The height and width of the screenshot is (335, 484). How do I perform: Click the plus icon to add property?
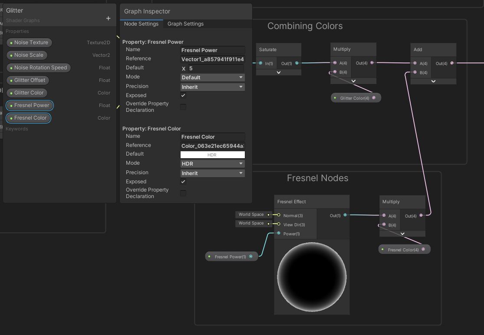point(108,18)
